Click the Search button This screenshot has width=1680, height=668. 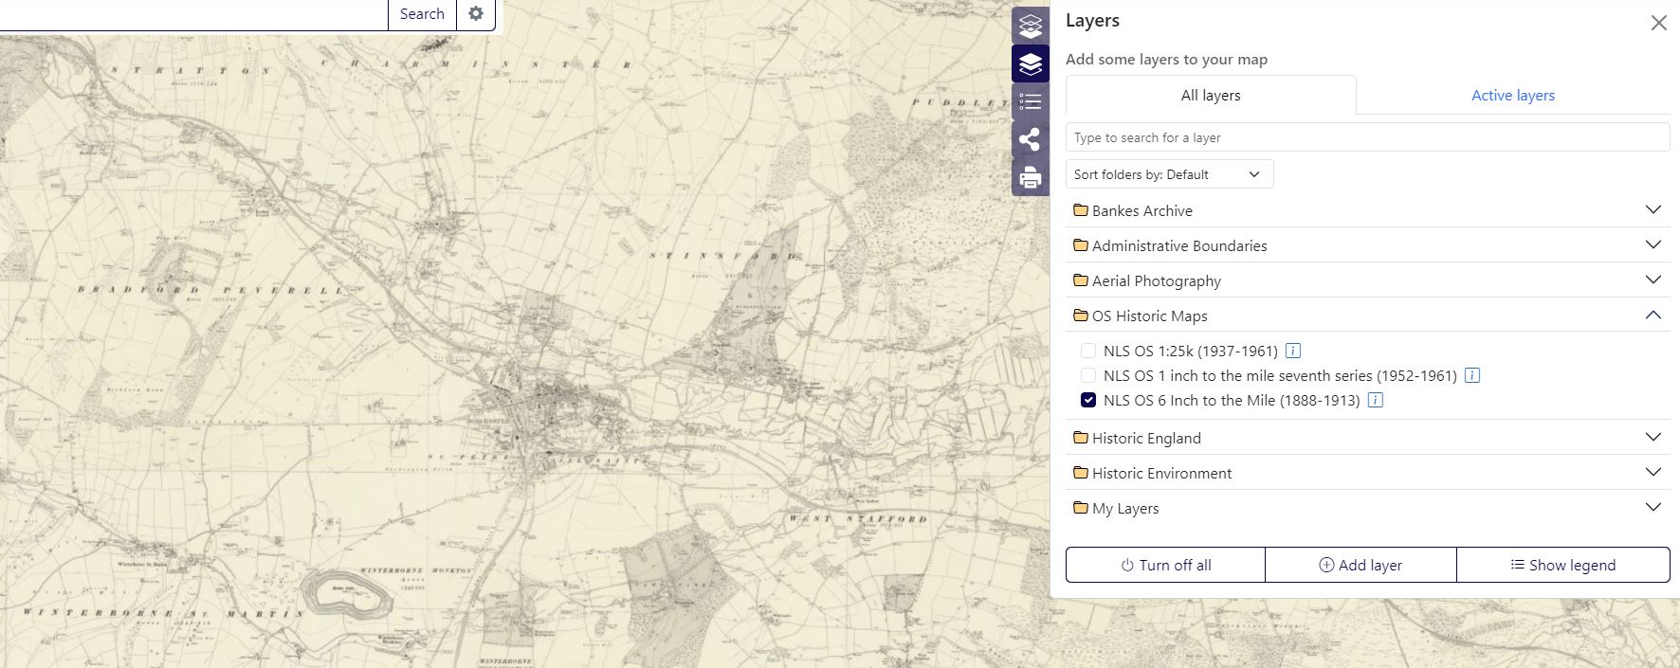click(x=422, y=14)
